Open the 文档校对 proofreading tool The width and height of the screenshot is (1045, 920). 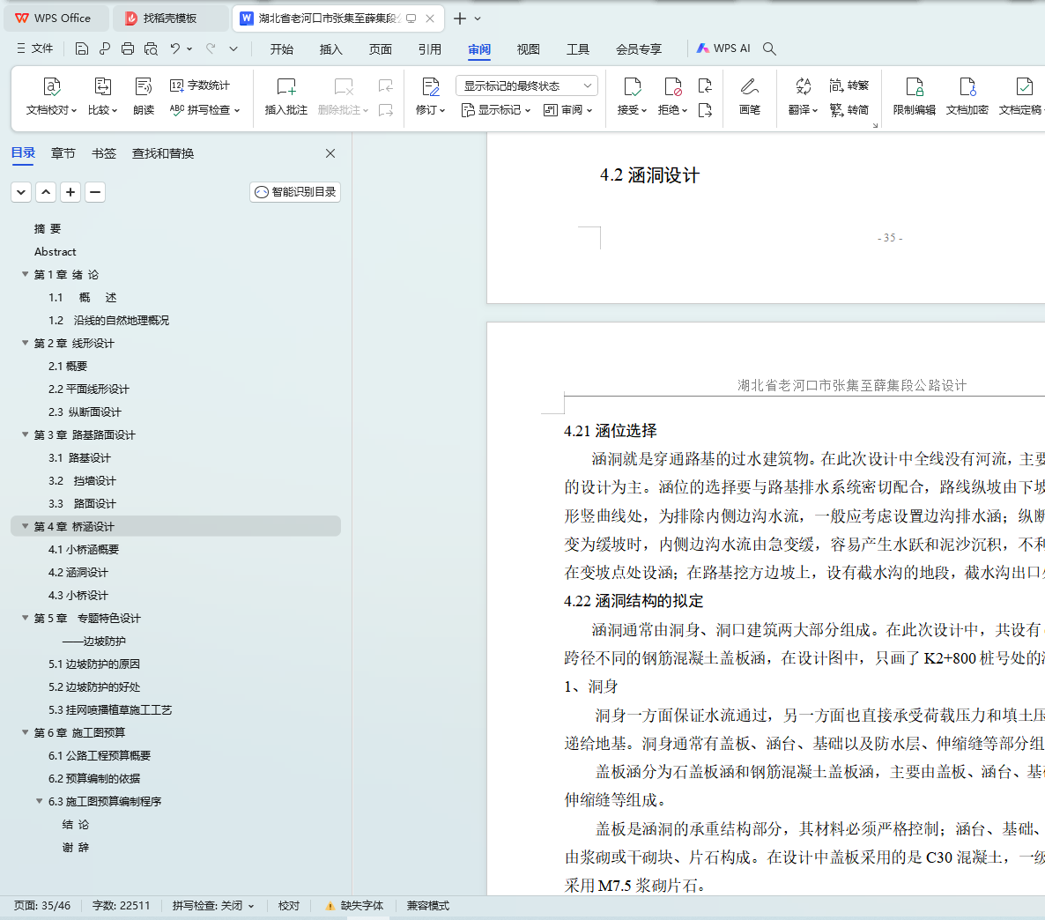coord(51,96)
